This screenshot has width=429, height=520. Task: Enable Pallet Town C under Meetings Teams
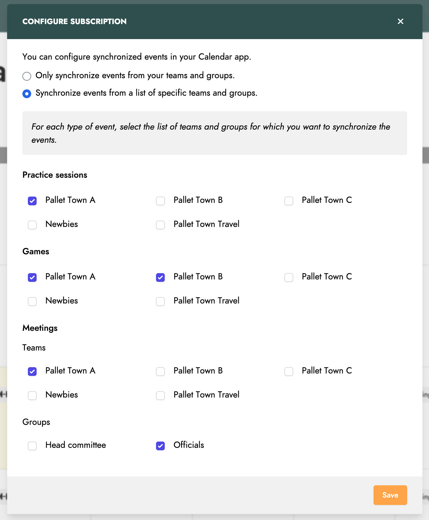pos(289,372)
